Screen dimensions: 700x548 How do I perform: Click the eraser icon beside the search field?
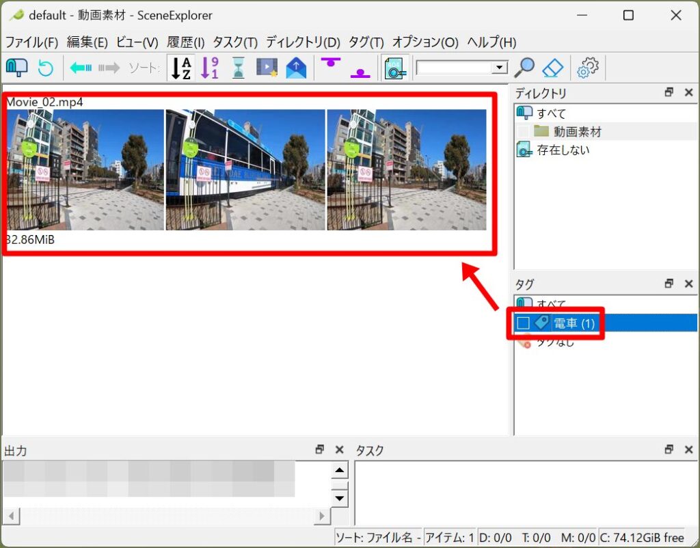[553, 67]
